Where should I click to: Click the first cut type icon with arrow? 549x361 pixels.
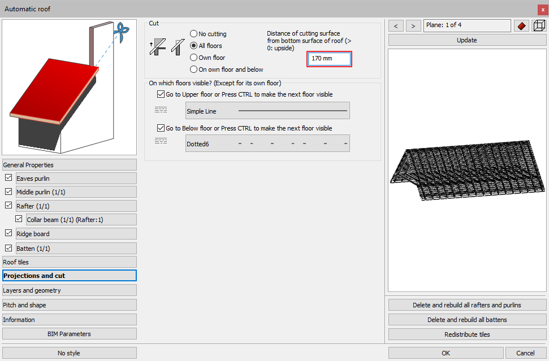click(157, 47)
